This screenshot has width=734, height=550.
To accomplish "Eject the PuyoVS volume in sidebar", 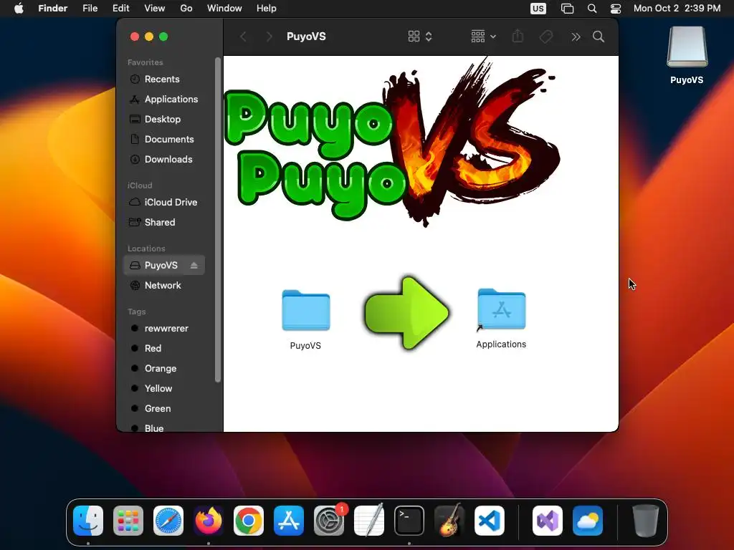I will point(194,266).
